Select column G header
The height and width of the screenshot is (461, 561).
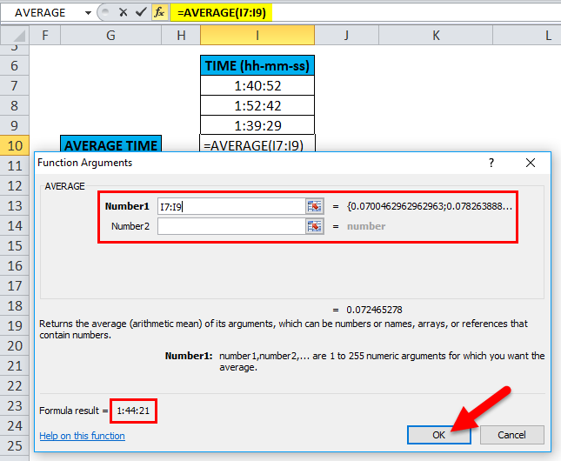(110, 35)
